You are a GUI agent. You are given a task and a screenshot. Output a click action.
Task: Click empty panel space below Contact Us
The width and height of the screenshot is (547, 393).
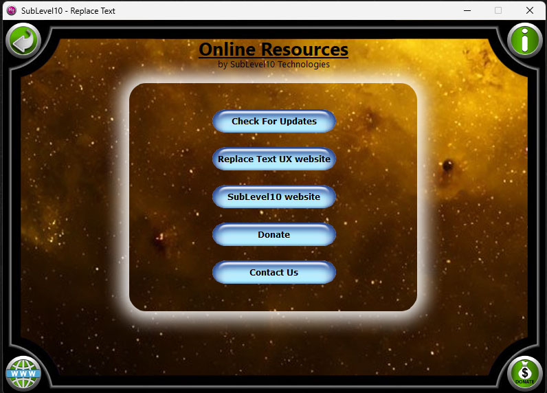click(x=273, y=297)
